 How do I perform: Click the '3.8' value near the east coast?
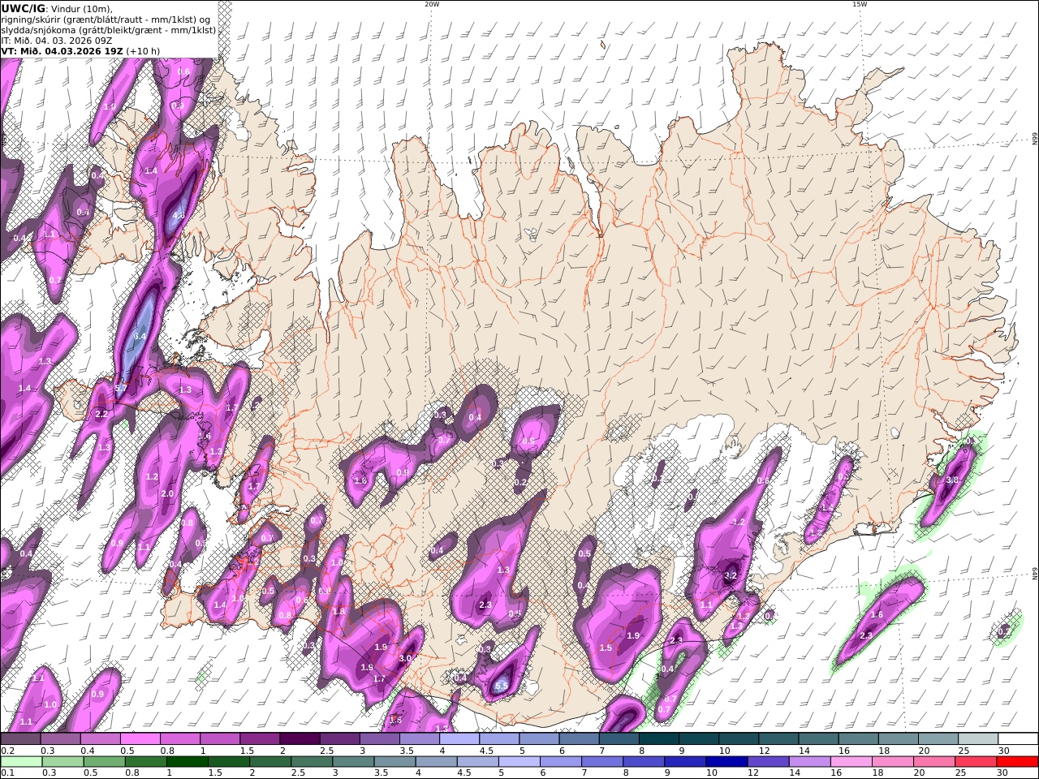coord(953,480)
